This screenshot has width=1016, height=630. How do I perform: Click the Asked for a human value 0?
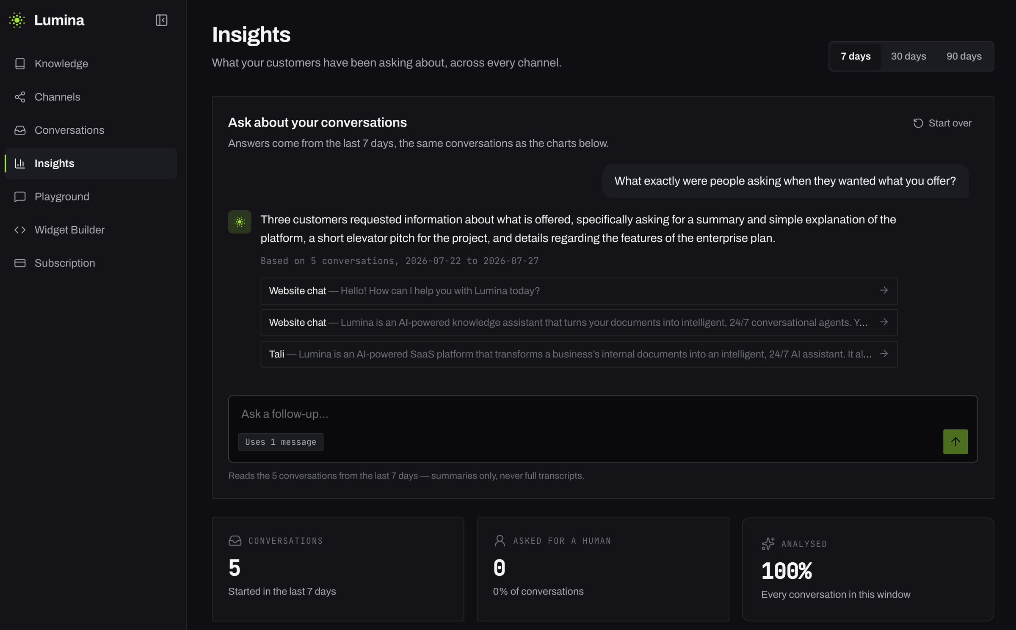(499, 567)
